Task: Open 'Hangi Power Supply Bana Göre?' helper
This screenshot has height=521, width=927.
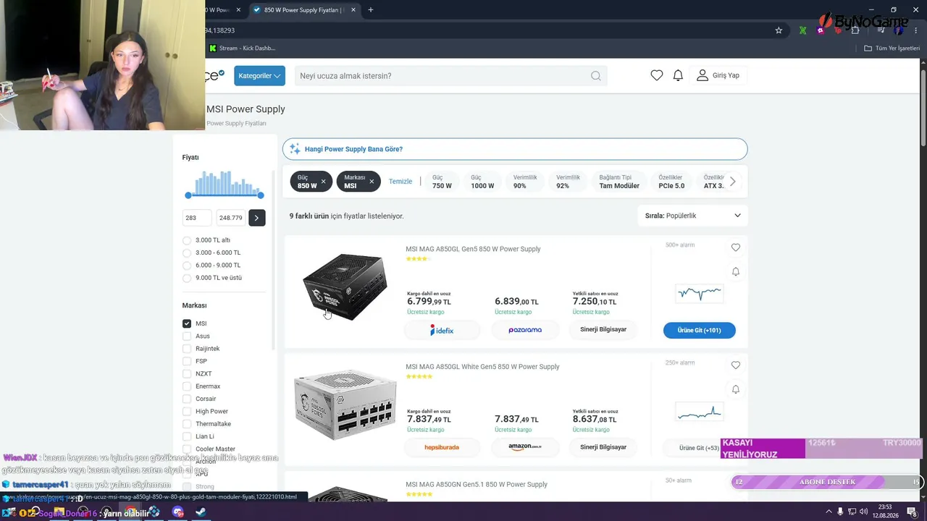Action: 515,149
